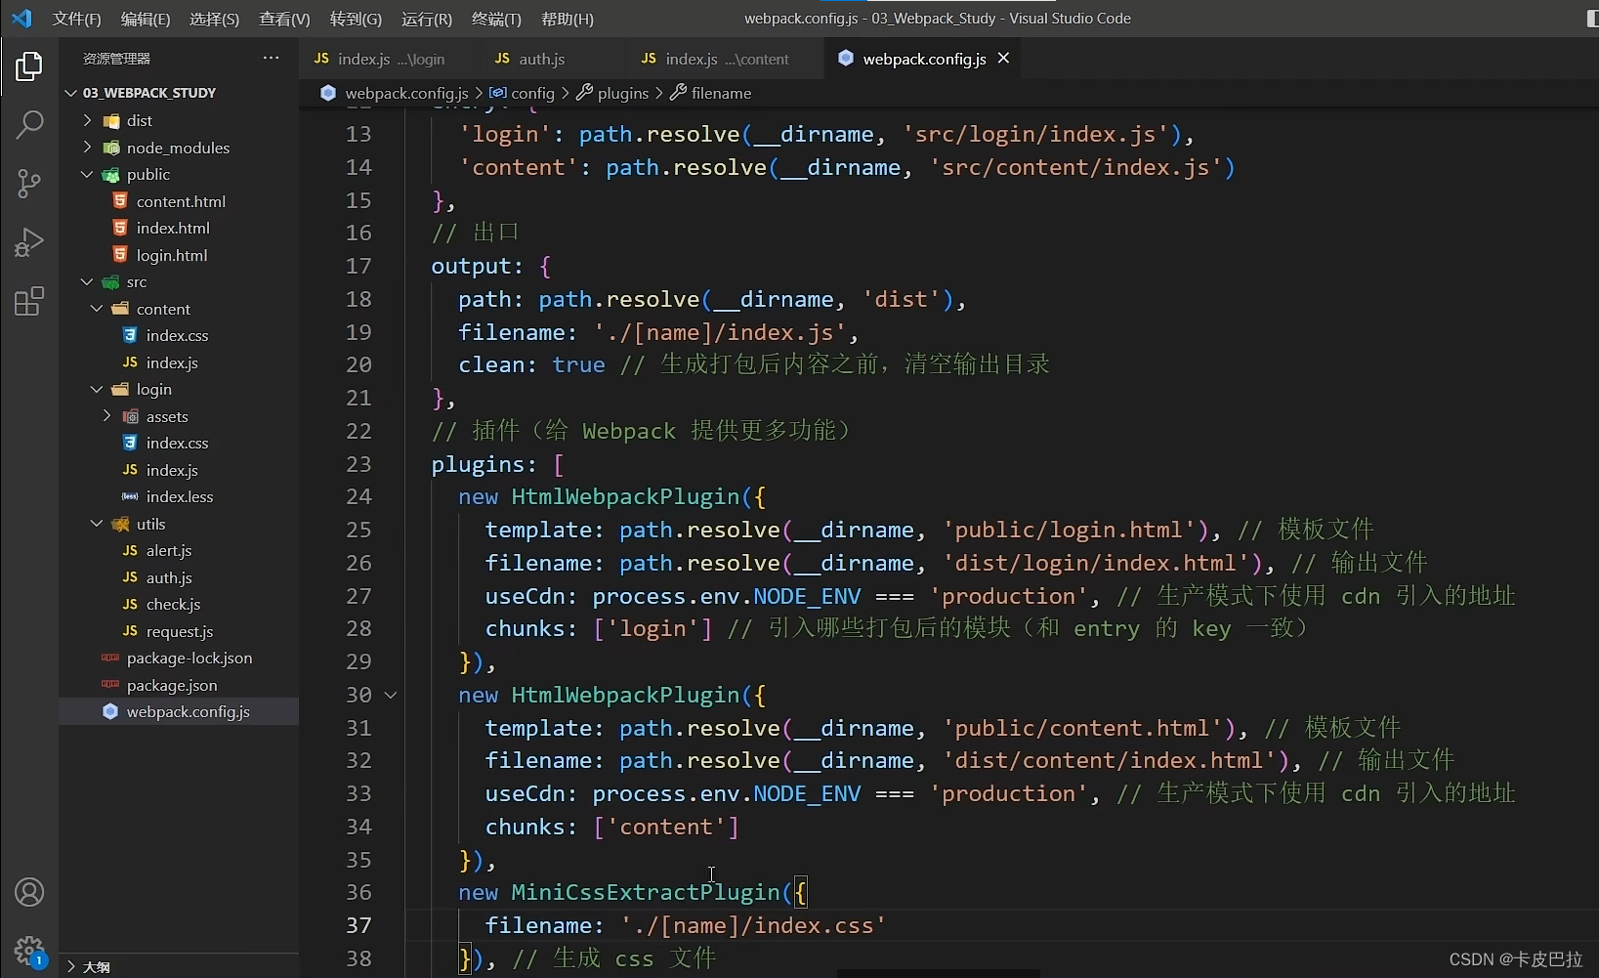
Task: Collapse the src folder
Action: [88, 281]
